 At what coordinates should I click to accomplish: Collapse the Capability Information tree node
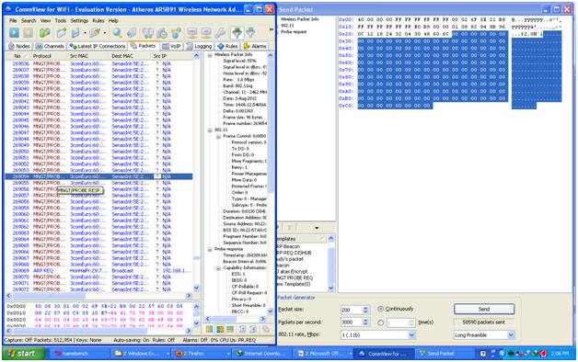coord(218,268)
